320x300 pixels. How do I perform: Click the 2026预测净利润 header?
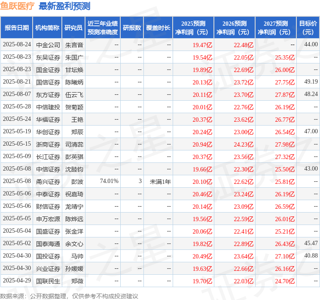pyautogui.click(x=235, y=28)
